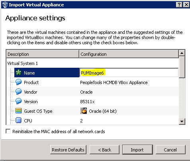Click the Guest OS Type stacked-bars icon
The image size is (190, 161).
(x=18, y=111)
